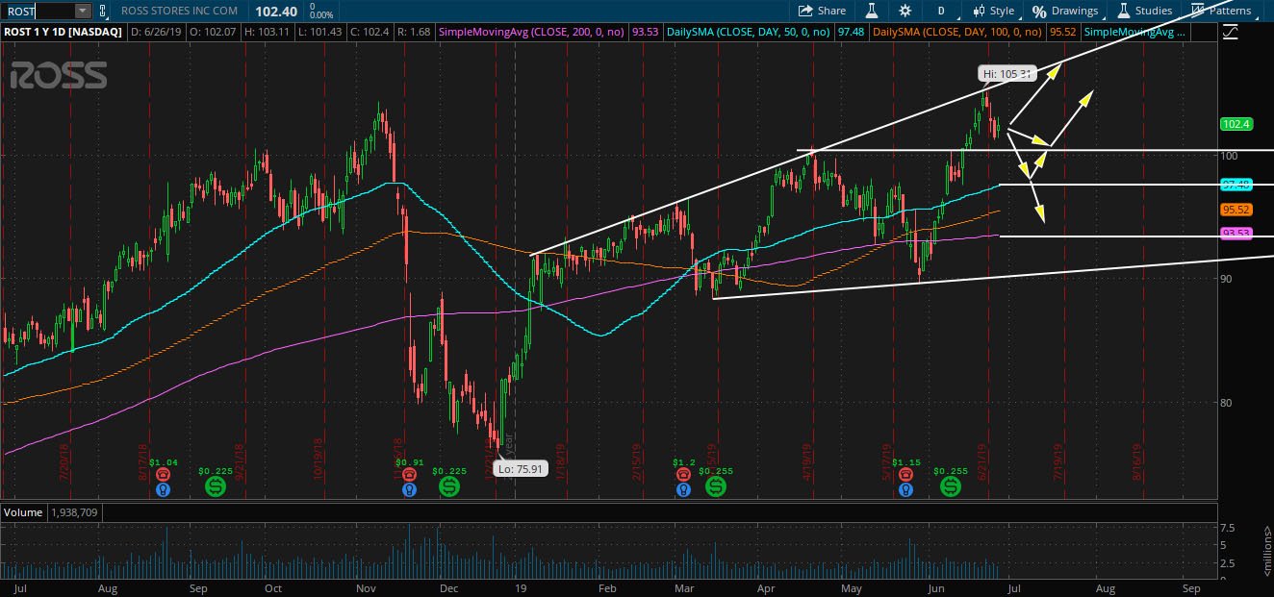Open the Patterns menu
The height and width of the screenshot is (597, 1274).
(1221, 11)
